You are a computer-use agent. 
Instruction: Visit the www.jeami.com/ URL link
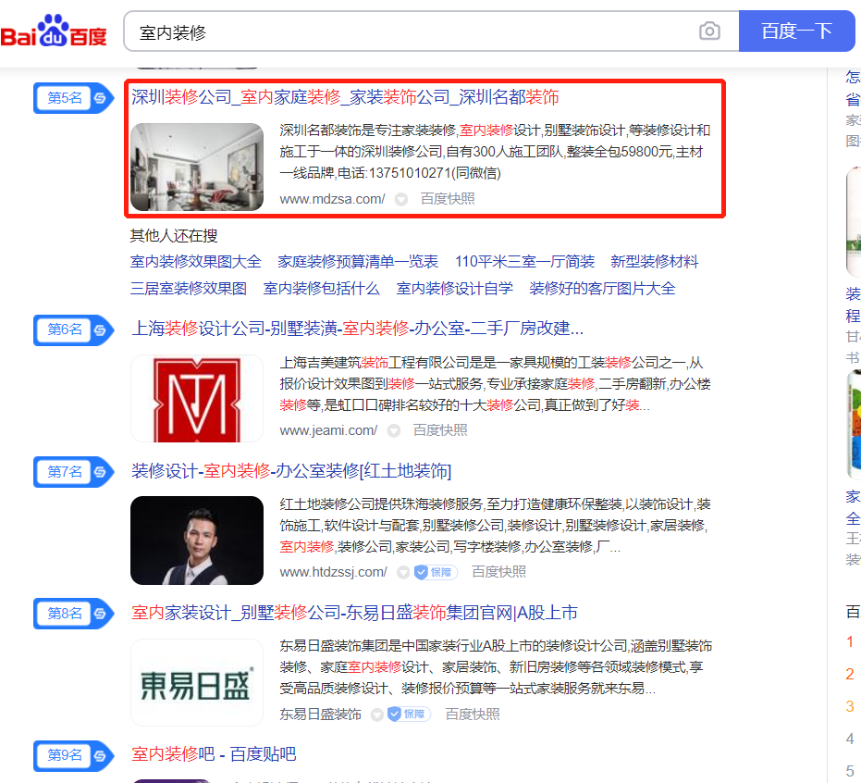328,430
